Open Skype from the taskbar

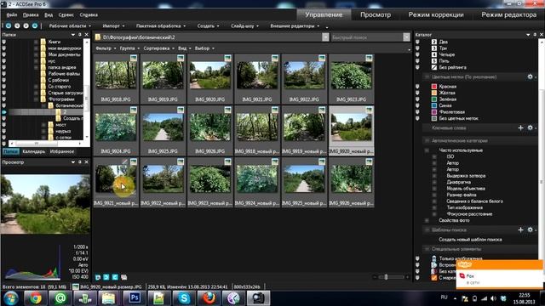184,298
